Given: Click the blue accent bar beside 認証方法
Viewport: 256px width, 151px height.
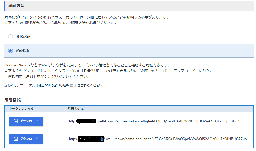Looking at the screenshot, I should point(5,6).
